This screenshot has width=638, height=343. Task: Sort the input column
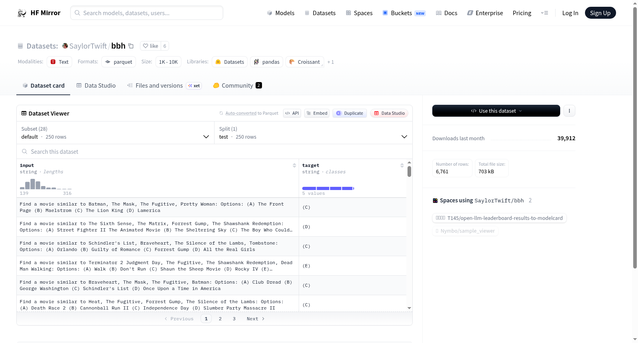coord(294,165)
